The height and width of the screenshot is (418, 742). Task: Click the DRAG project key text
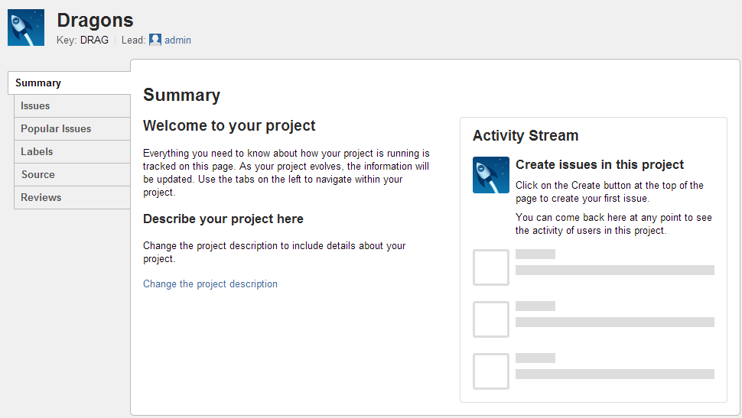(x=94, y=41)
